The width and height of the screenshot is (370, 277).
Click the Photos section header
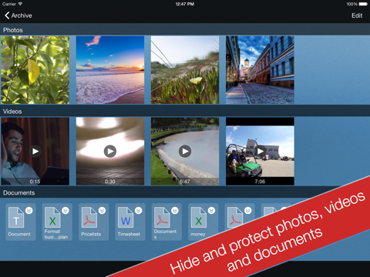click(x=185, y=30)
